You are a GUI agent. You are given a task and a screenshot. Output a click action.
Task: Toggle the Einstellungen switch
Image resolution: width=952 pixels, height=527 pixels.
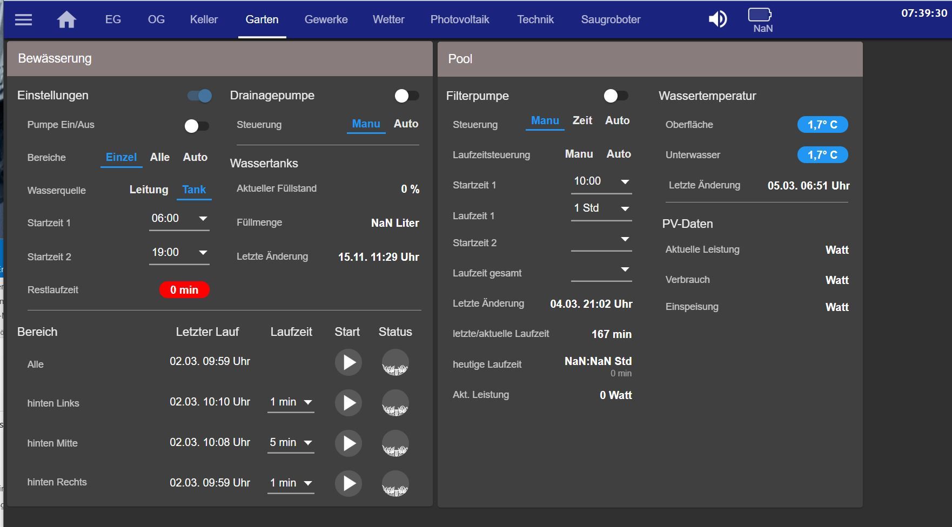pyautogui.click(x=199, y=96)
